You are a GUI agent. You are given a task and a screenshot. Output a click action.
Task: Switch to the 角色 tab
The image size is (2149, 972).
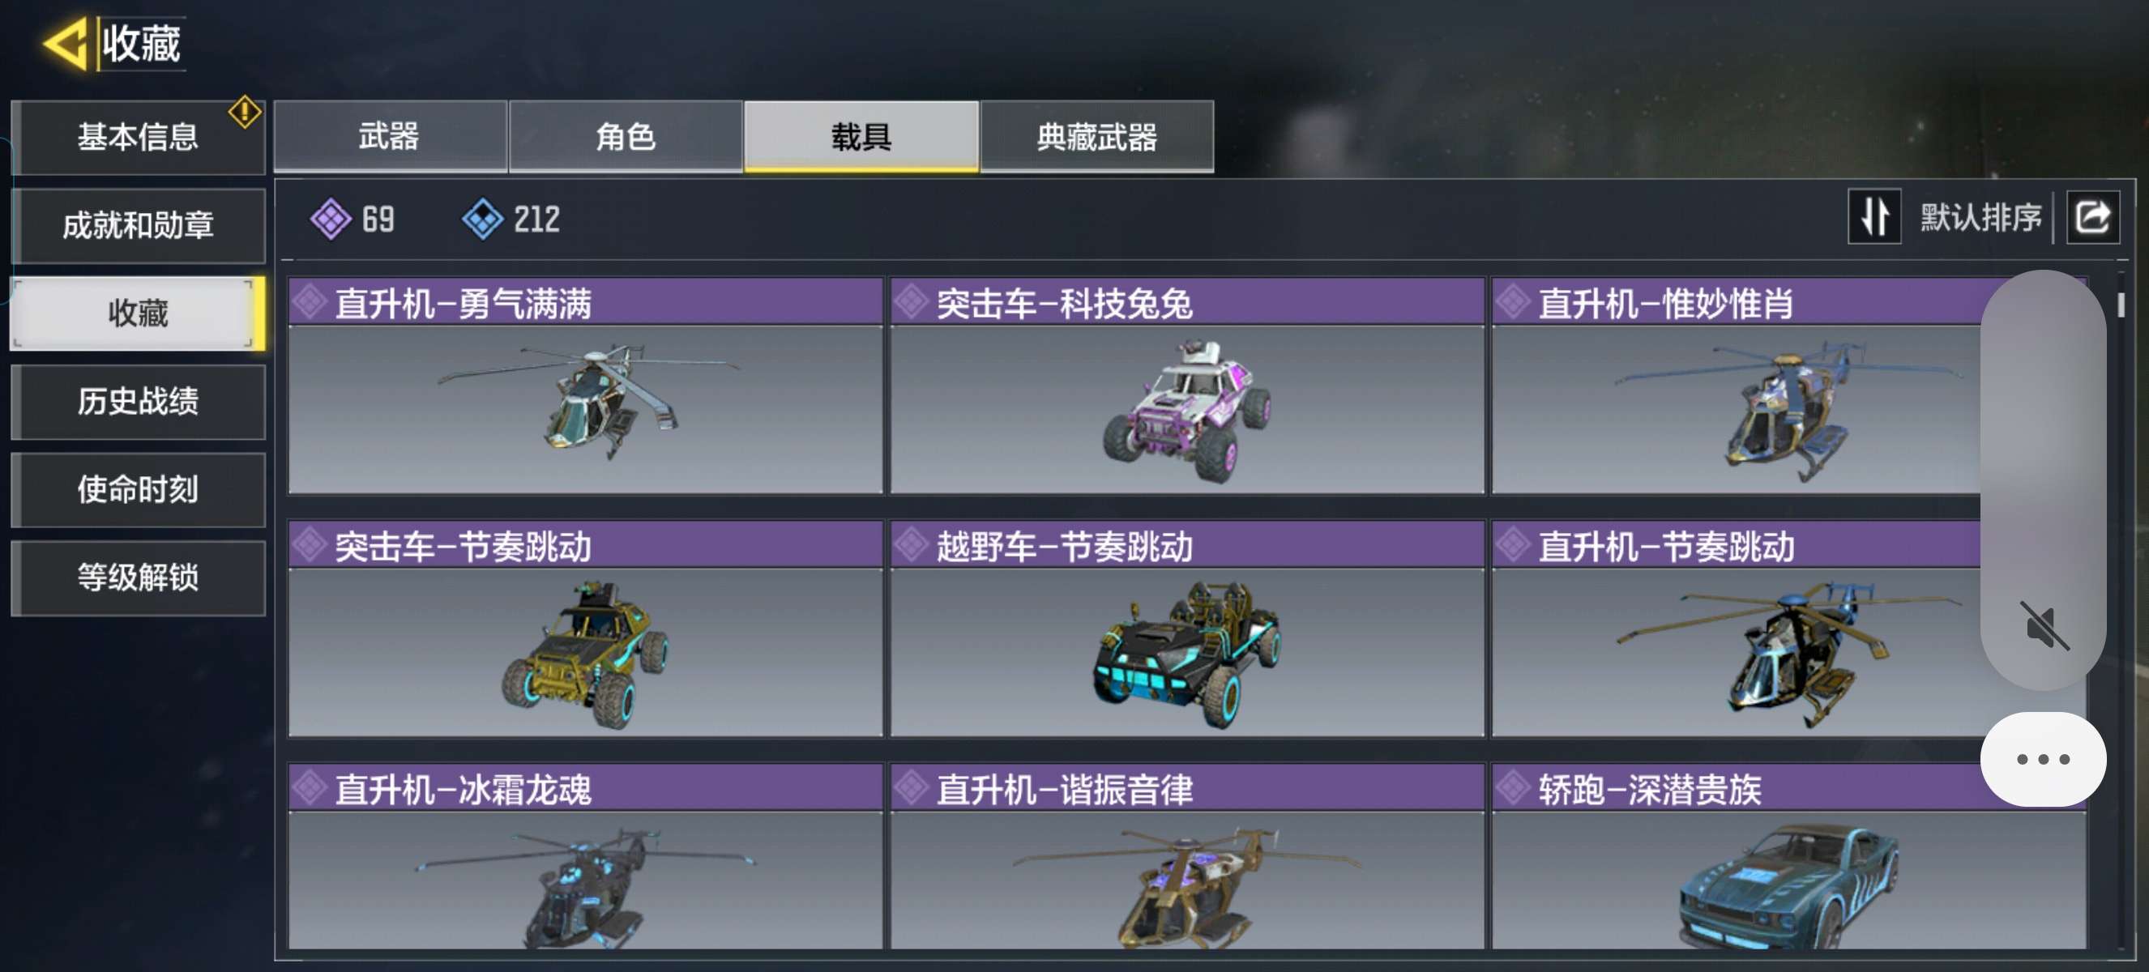[x=626, y=136]
